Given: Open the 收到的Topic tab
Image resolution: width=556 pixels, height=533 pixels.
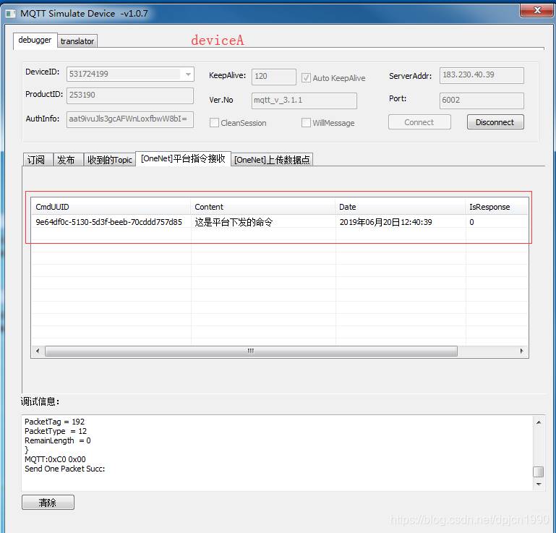Looking at the screenshot, I should 109,160.
